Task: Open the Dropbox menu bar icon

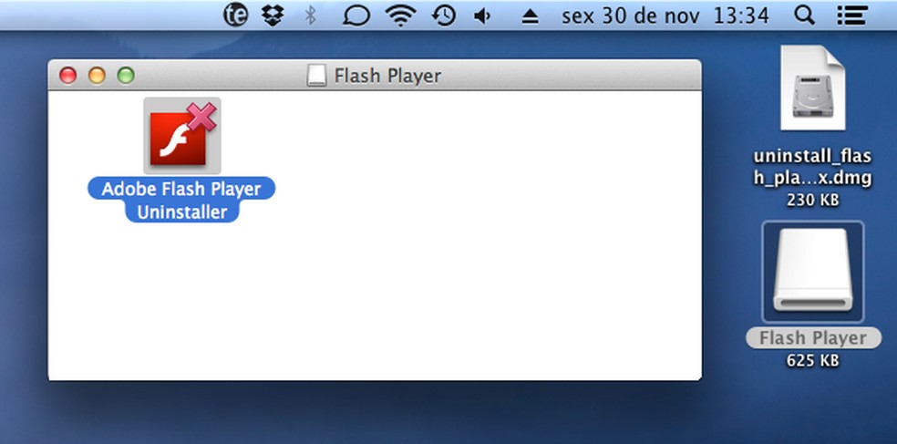Action: point(273,15)
